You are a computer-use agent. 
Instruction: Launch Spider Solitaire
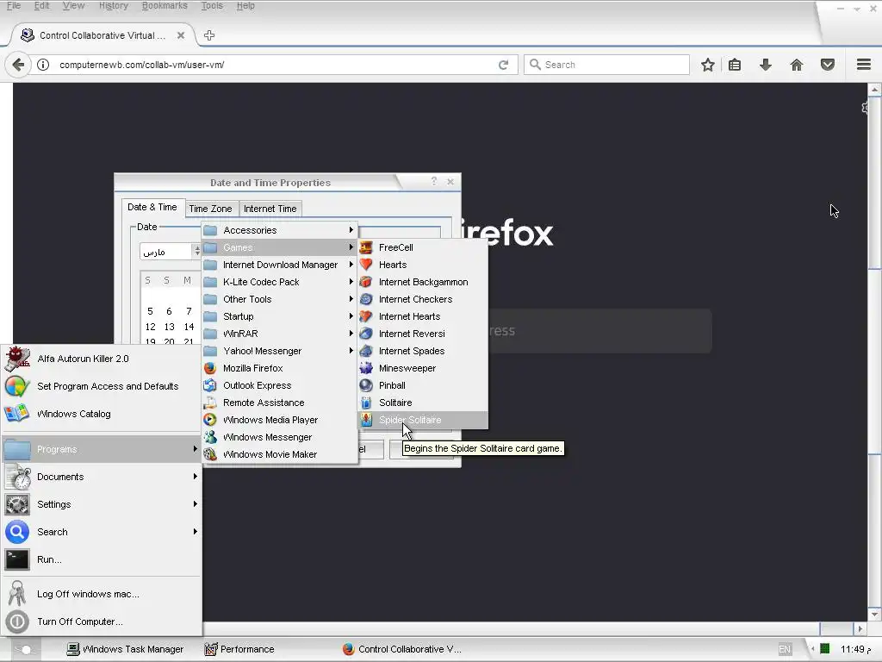422,420
